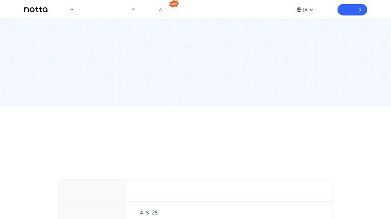Click the blue rounded header button
Viewport: 391px width, 219px height.
[352, 10]
